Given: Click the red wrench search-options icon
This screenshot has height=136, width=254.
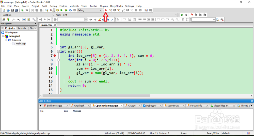Looking at the screenshot, I should [222, 20].
